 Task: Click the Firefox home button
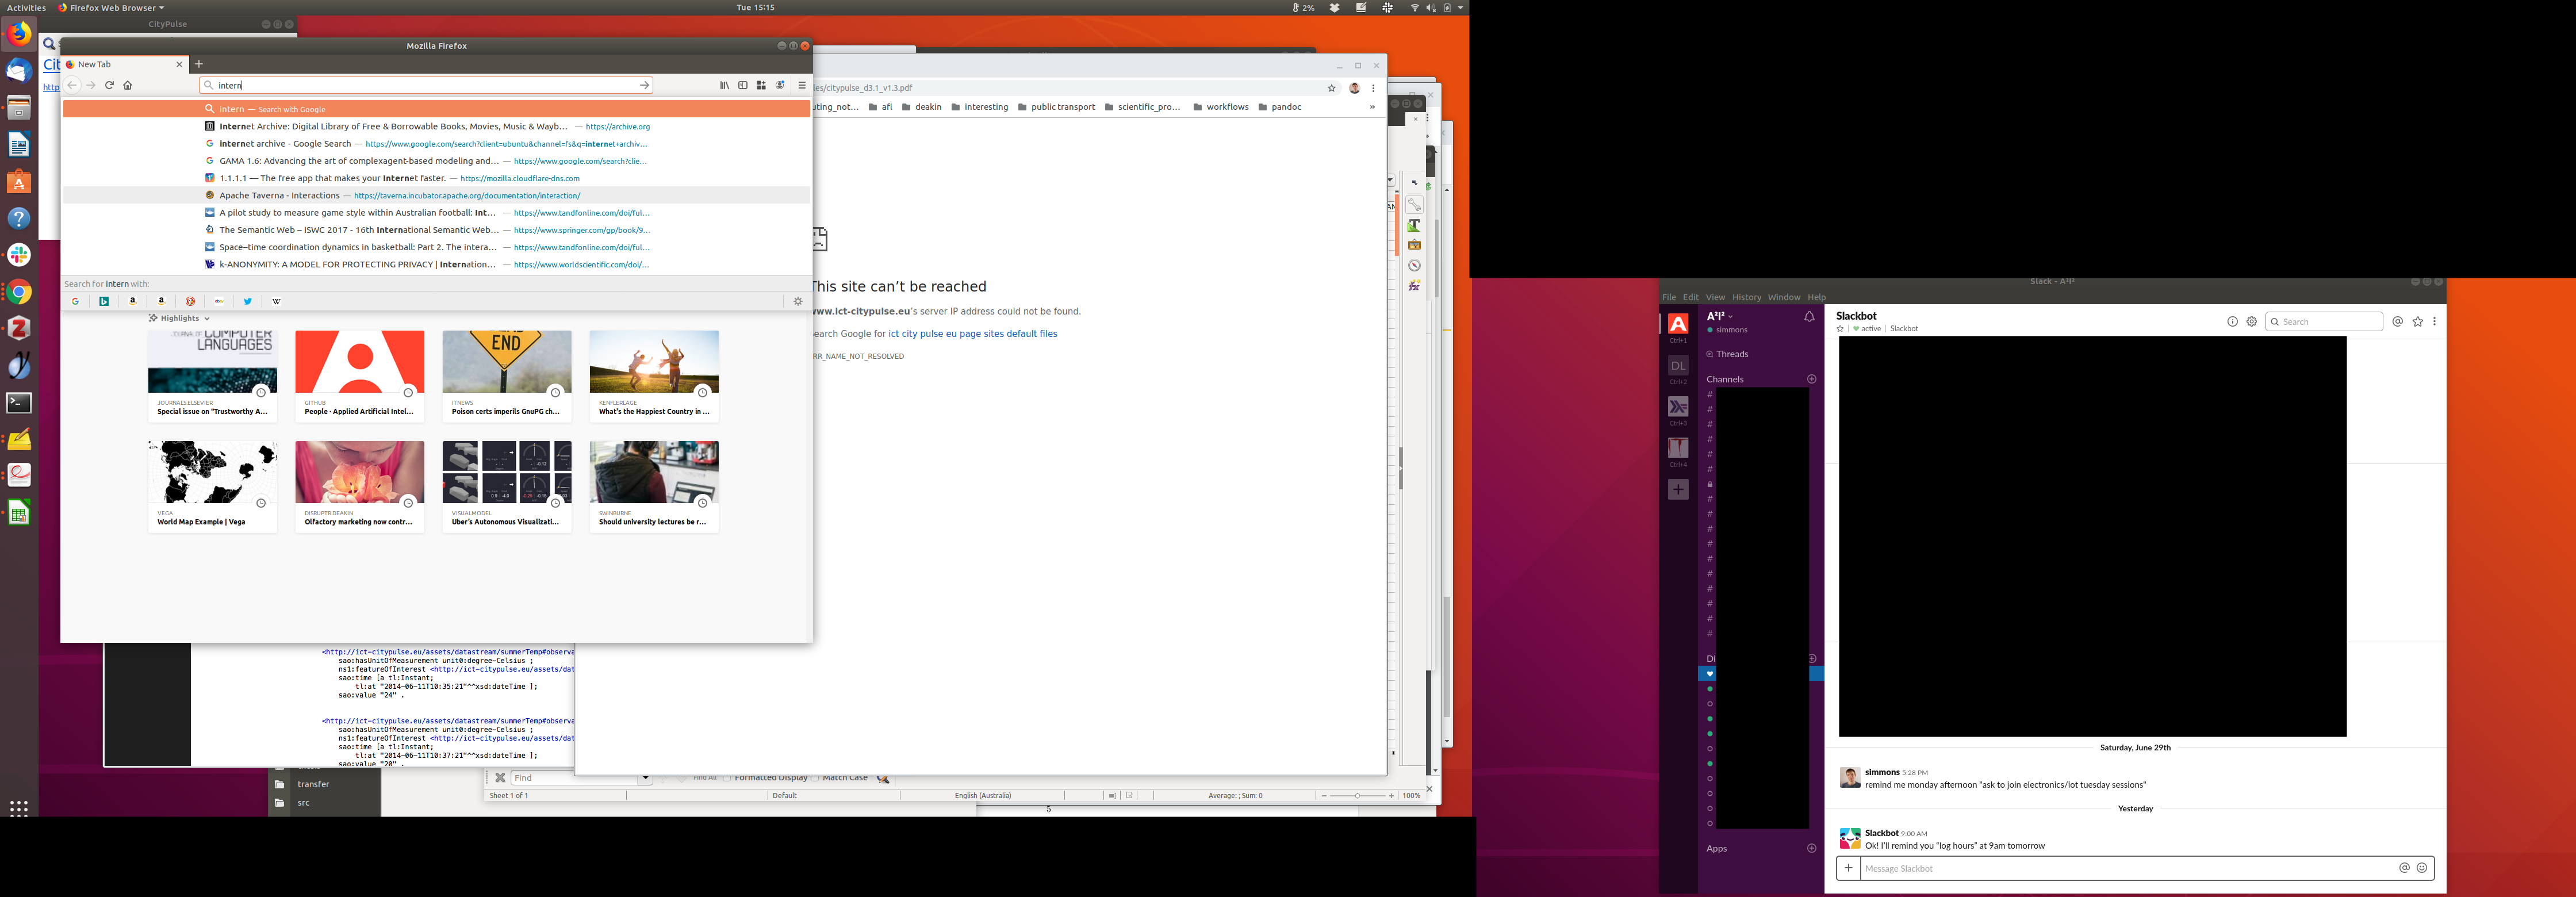128,85
